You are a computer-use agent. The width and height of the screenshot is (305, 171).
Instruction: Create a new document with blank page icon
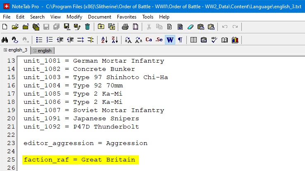tap(5, 27)
